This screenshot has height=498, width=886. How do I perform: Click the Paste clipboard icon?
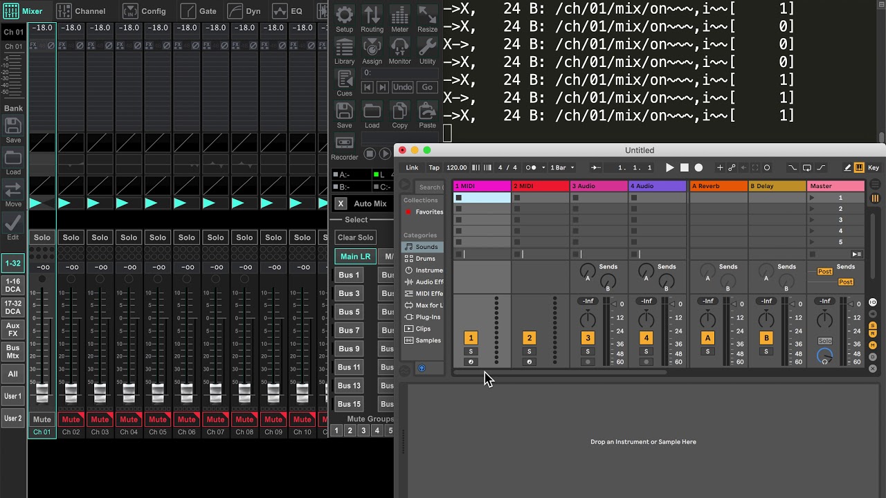(x=427, y=116)
